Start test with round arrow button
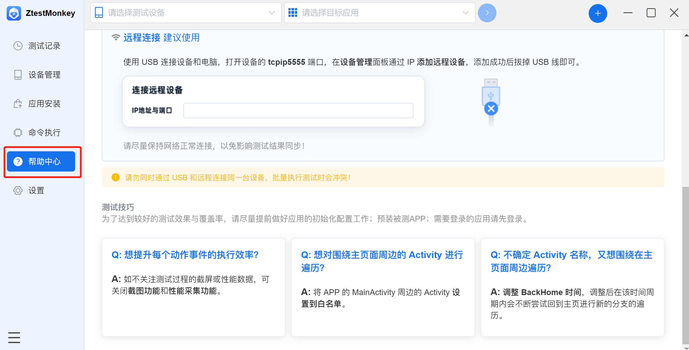Screen dimensions: 689x350 tap(487, 13)
